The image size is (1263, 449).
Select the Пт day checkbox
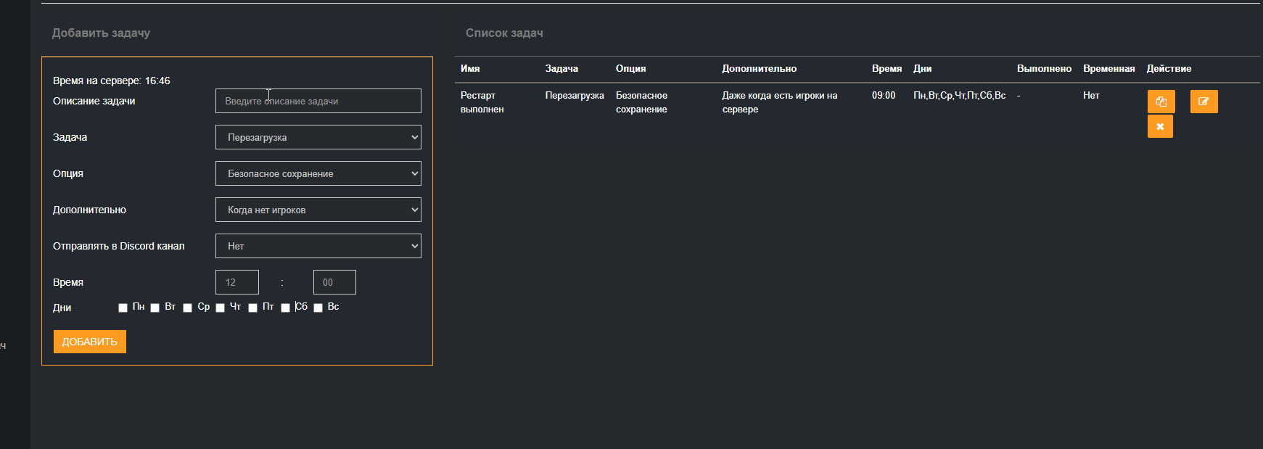point(253,308)
